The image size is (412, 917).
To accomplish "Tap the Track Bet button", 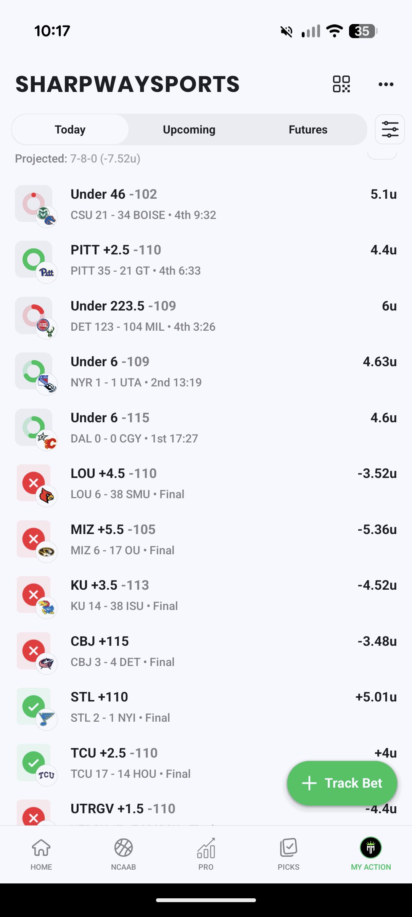I will coord(342,783).
